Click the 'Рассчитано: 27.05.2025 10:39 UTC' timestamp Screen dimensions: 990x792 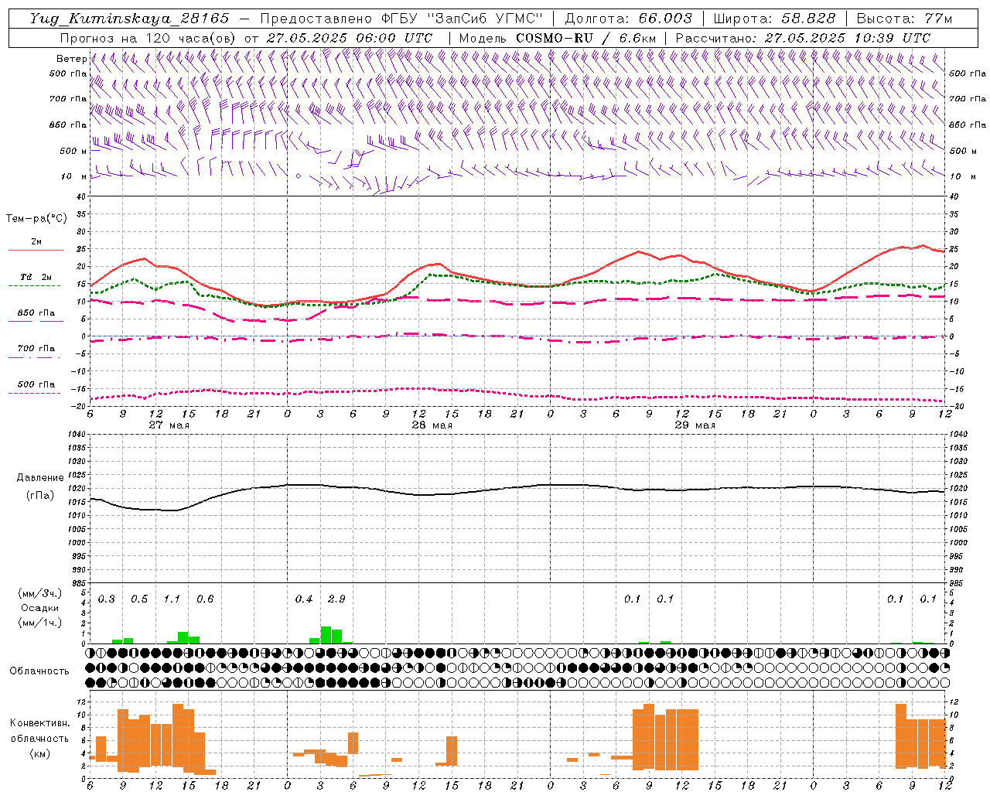[803, 38]
